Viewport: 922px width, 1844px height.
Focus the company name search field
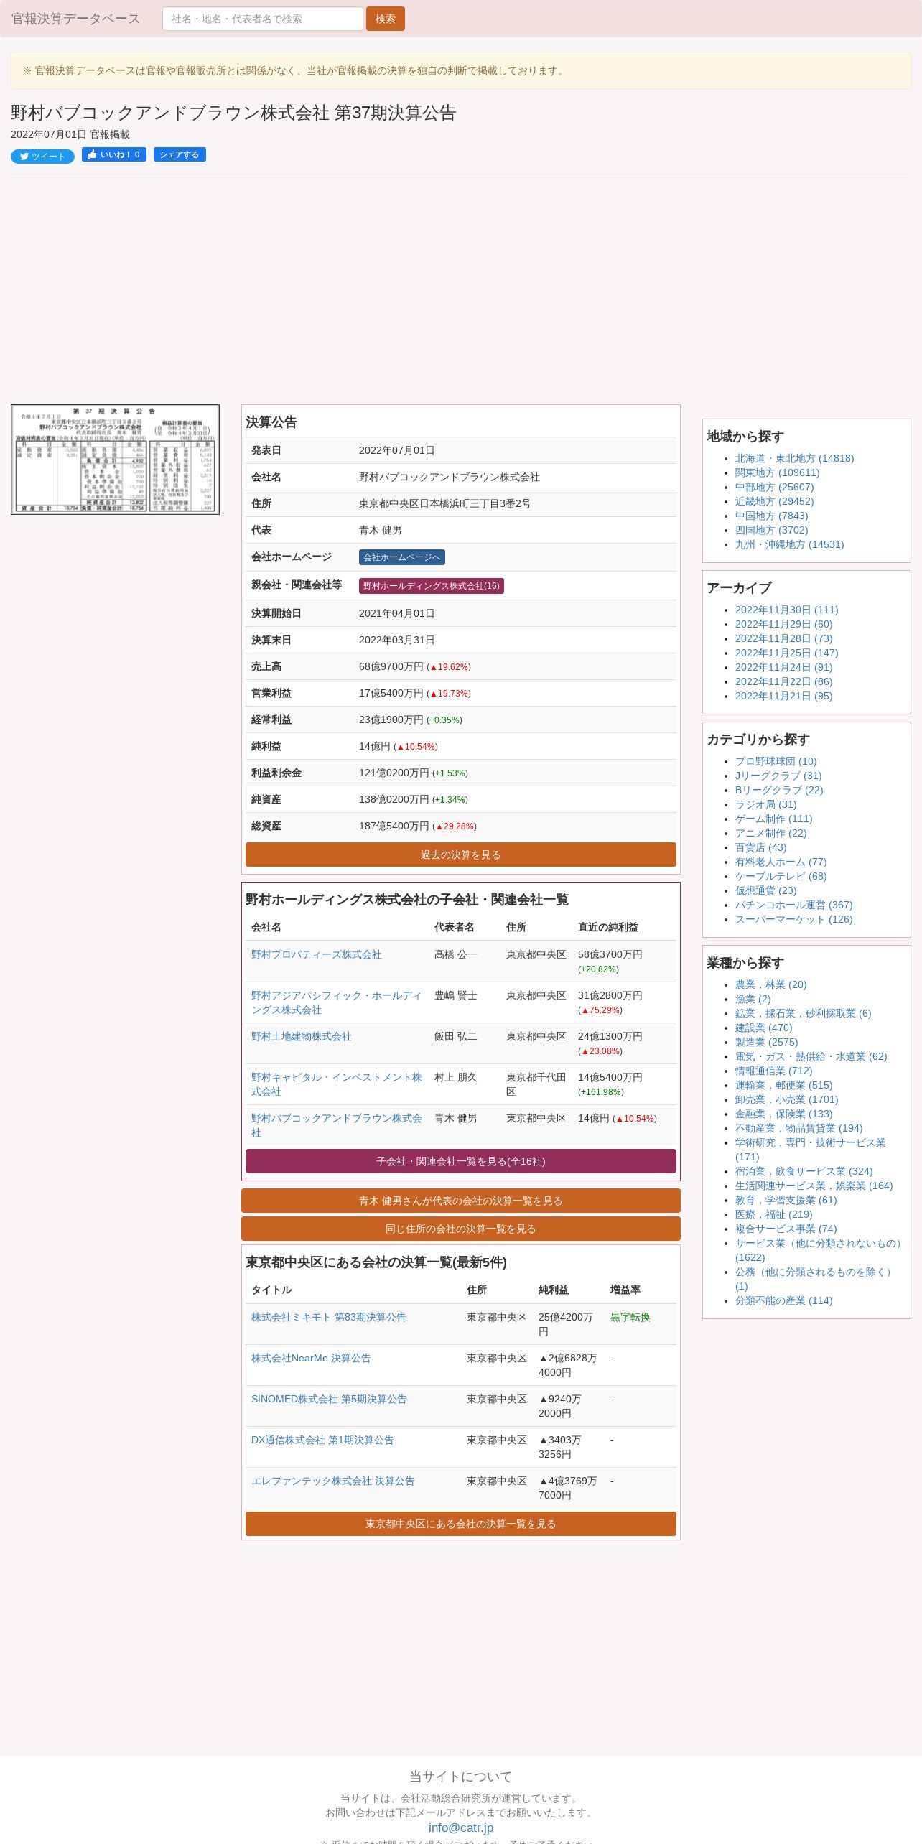pyautogui.click(x=263, y=19)
